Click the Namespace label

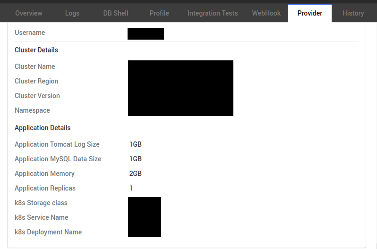click(x=32, y=110)
